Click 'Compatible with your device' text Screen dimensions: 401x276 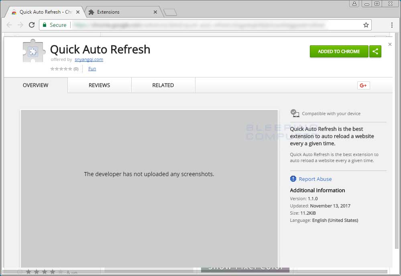coord(331,114)
